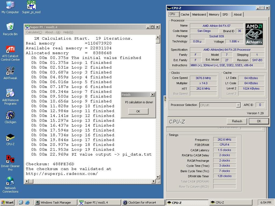Launch the Clockgen desktop shortcut
Image resolution: width=275 pixels, height=206 pixels.
pyautogui.click(x=10, y=117)
